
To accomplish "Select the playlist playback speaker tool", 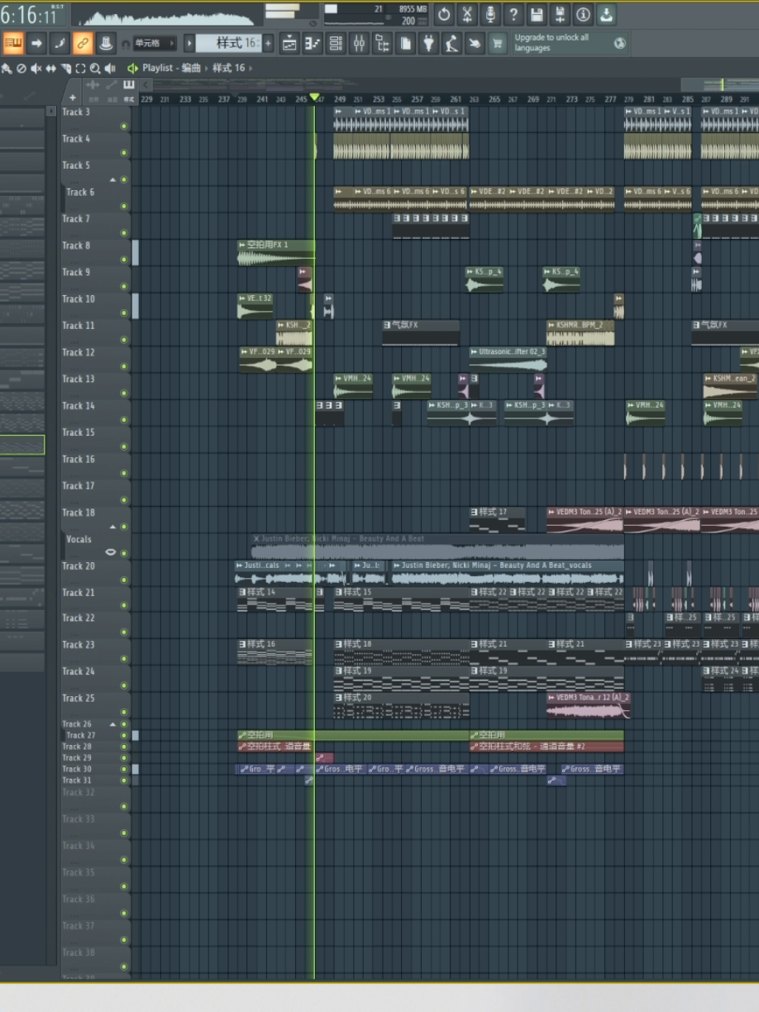I will pyautogui.click(x=110, y=69).
